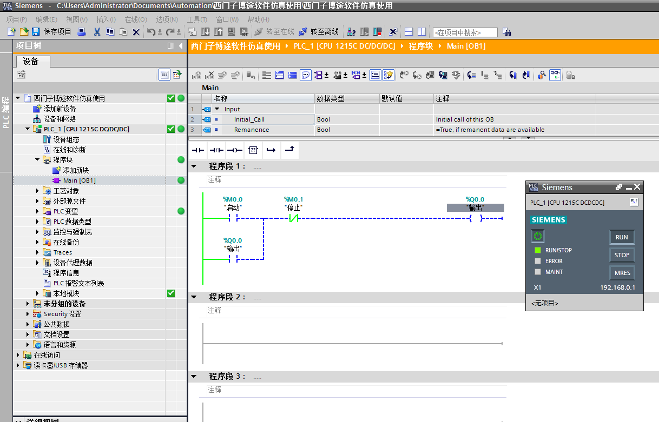Expand the 在线访问 node
Image resolution: width=659 pixels, height=422 pixels.
[x=18, y=355]
